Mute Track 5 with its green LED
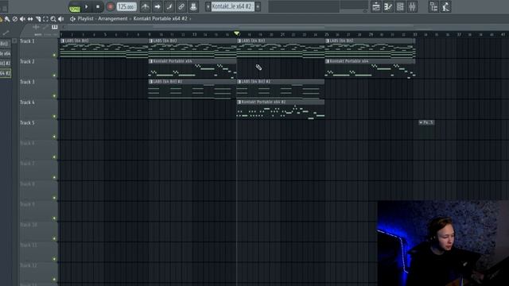 [54, 137]
